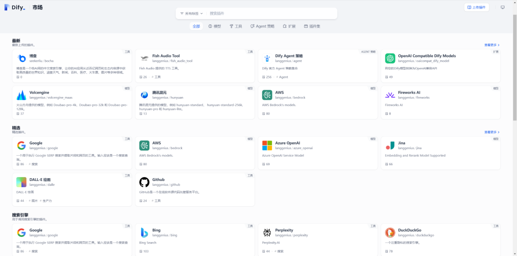Click the Dify Agent 策略 title
Viewport: 517px width, 256px height.
pyautogui.click(x=289, y=56)
